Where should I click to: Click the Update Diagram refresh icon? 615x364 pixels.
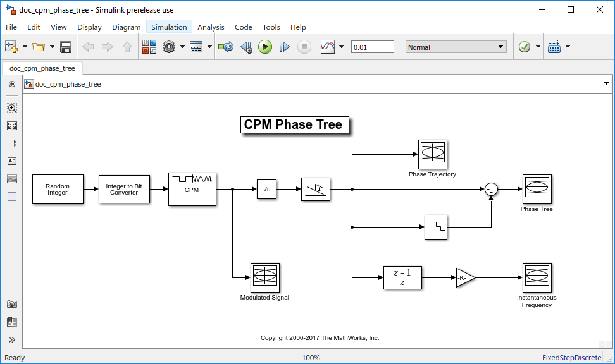tap(226, 47)
